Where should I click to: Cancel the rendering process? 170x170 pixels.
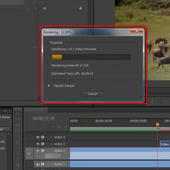(93, 94)
